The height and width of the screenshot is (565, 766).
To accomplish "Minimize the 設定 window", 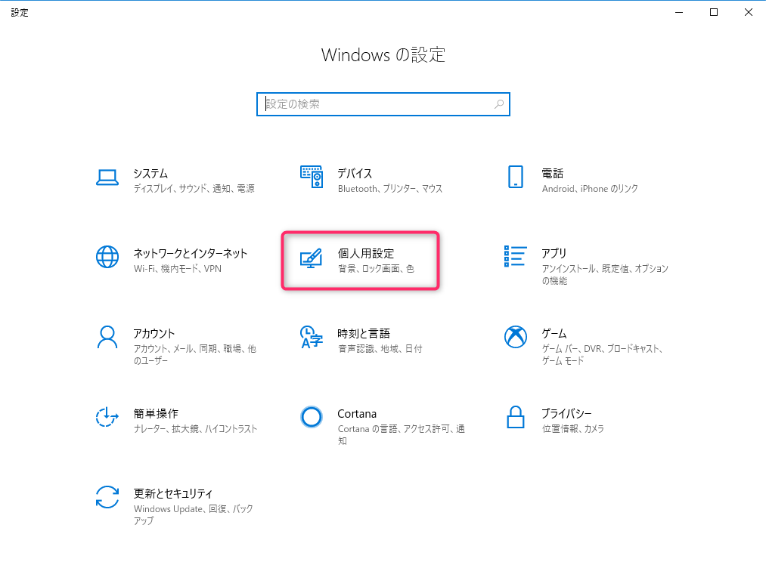I will pyautogui.click(x=679, y=12).
